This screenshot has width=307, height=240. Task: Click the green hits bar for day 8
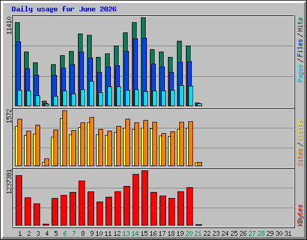click(x=80, y=43)
